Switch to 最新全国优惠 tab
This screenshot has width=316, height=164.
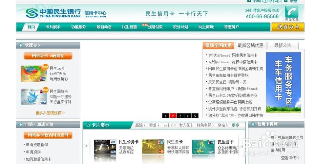pyautogui.click(x=219, y=46)
